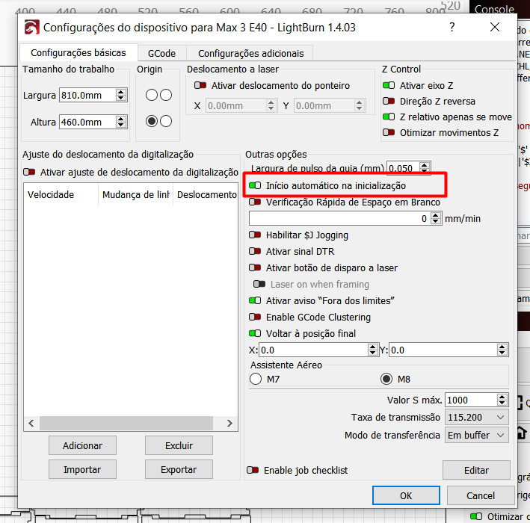Confirm settings with OK button

[405, 495]
